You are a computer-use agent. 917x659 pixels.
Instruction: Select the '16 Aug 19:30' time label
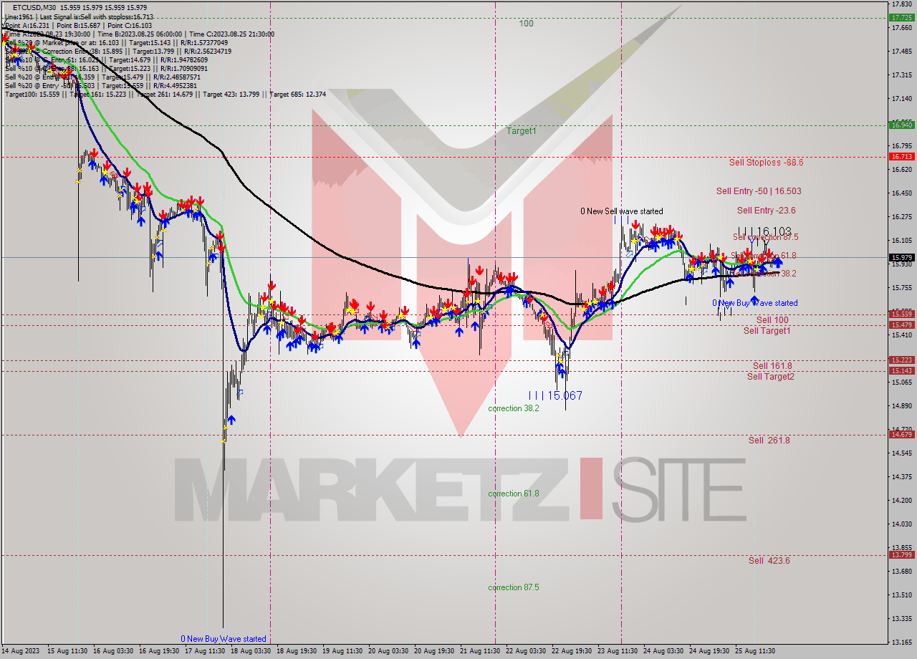click(x=159, y=651)
